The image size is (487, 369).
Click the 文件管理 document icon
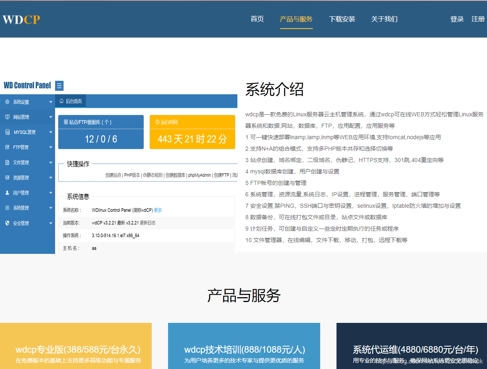point(7,162)
